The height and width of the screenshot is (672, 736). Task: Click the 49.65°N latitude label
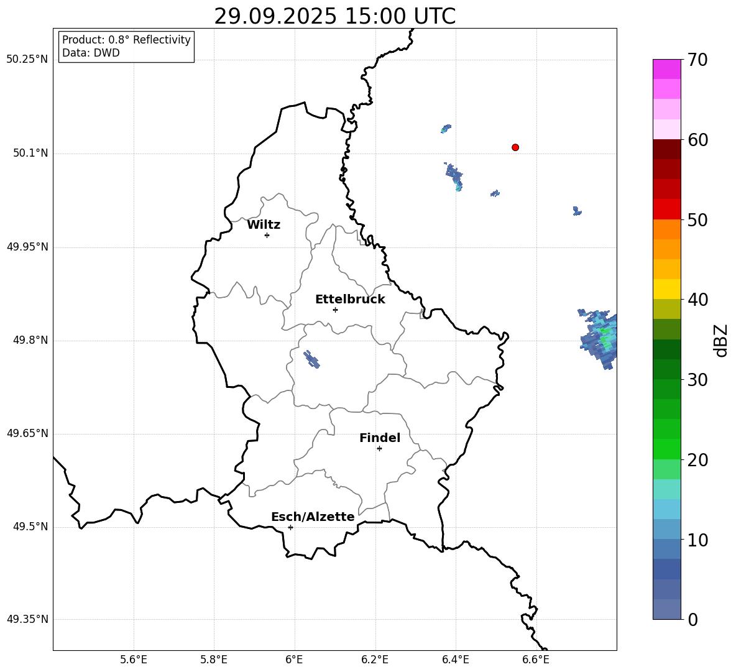27,433
